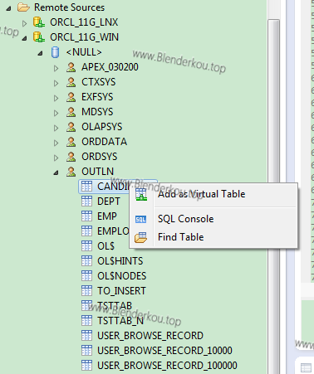Click the Remote Sources folder icon
314x374 pixels.
[x=23, y=7]
